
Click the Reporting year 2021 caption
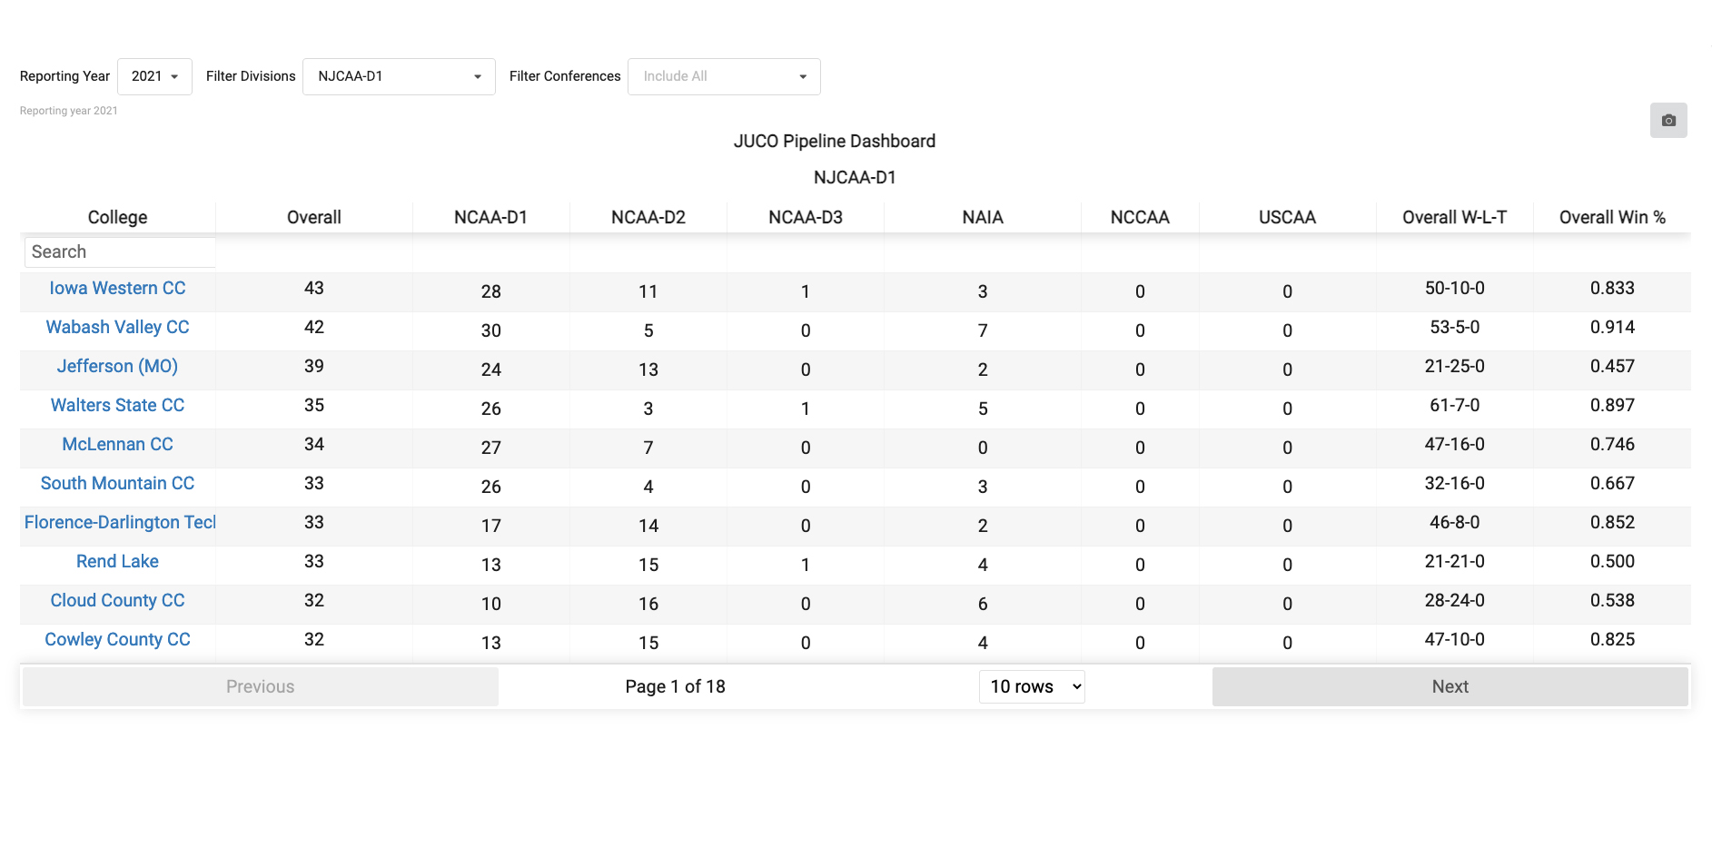[x=69, y=111]
